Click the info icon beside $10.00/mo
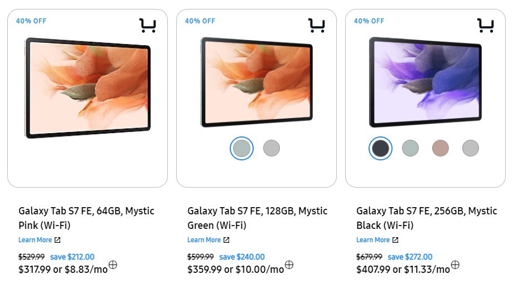This screenshot has height=284, width=513. point(289,265)
